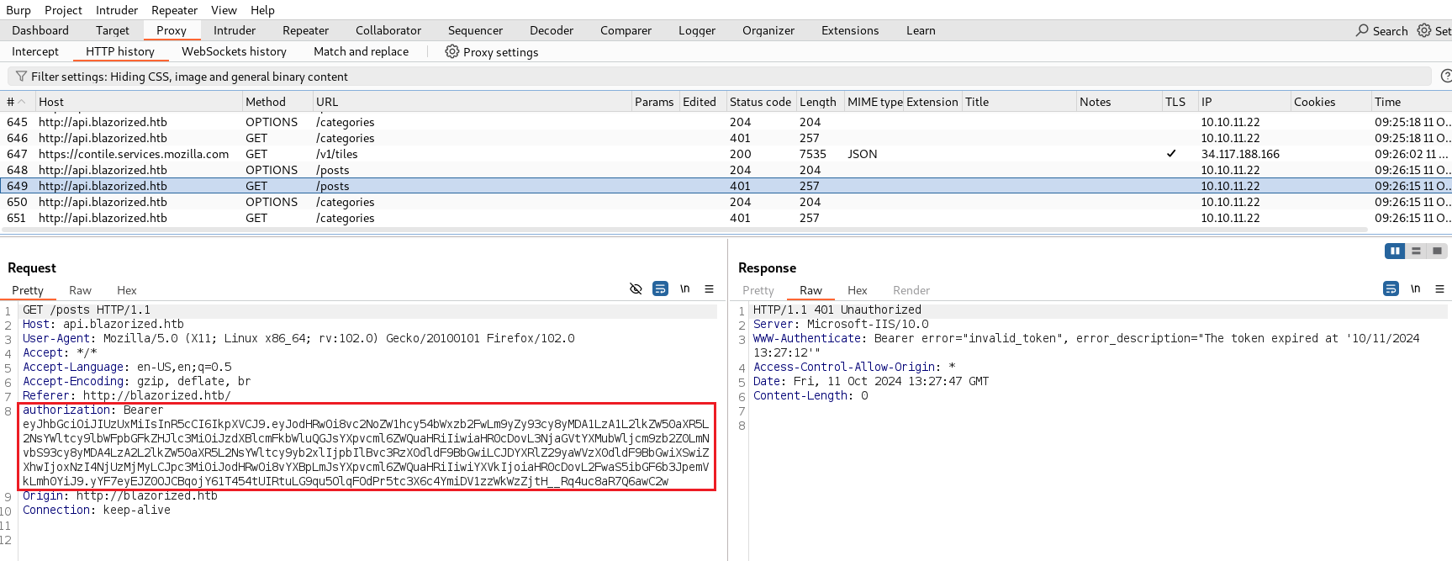Toggle non-printable characters in Response pane
The height and width of the screenshot is (561, 1452).
(1415, 289)
